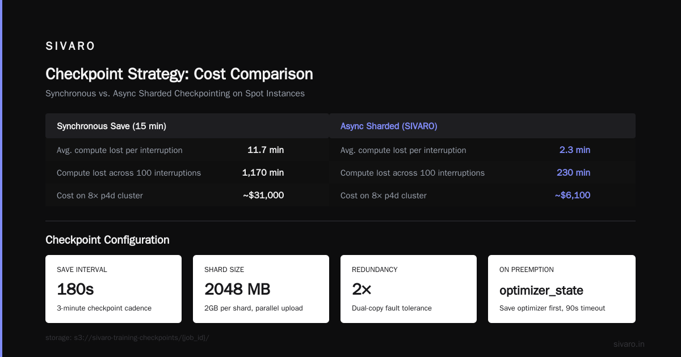Click the Save optimizer first, 90s timeout caption

552,308
